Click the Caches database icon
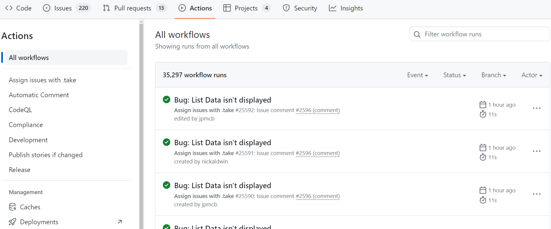 pyautogui.click(x=13, y=207)
